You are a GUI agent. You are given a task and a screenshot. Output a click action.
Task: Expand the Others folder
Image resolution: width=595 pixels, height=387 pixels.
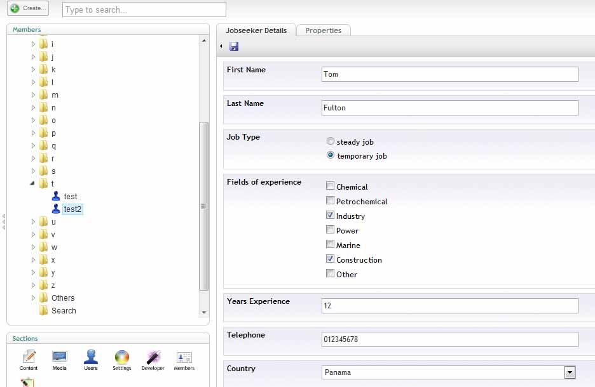(33, 298)
